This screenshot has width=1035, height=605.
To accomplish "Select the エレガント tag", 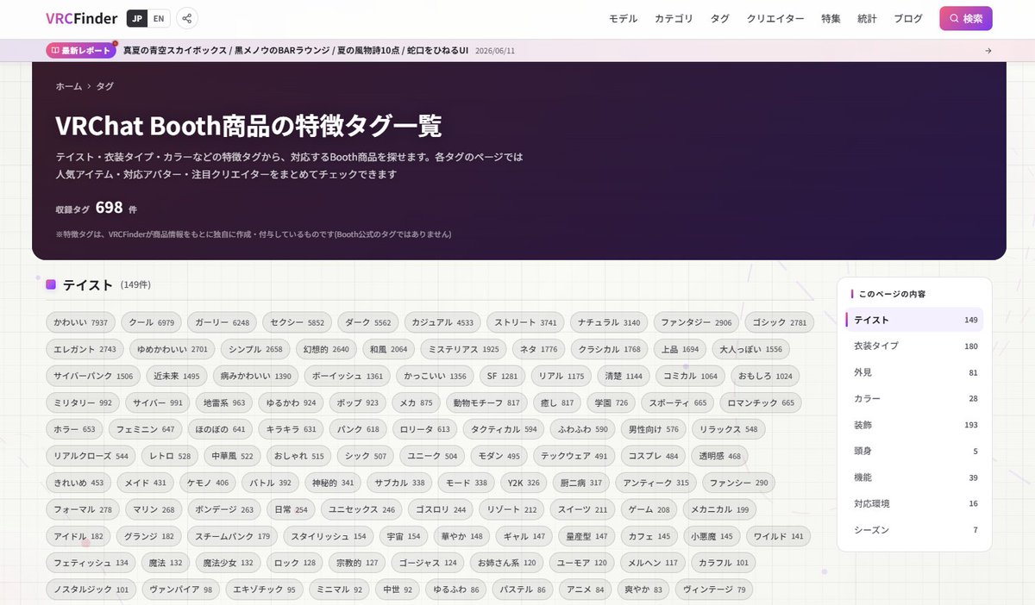I will pyautogui.click(x=85, y=349).
